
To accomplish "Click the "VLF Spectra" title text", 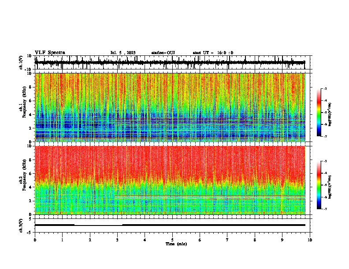I will (x=50, y=53).
